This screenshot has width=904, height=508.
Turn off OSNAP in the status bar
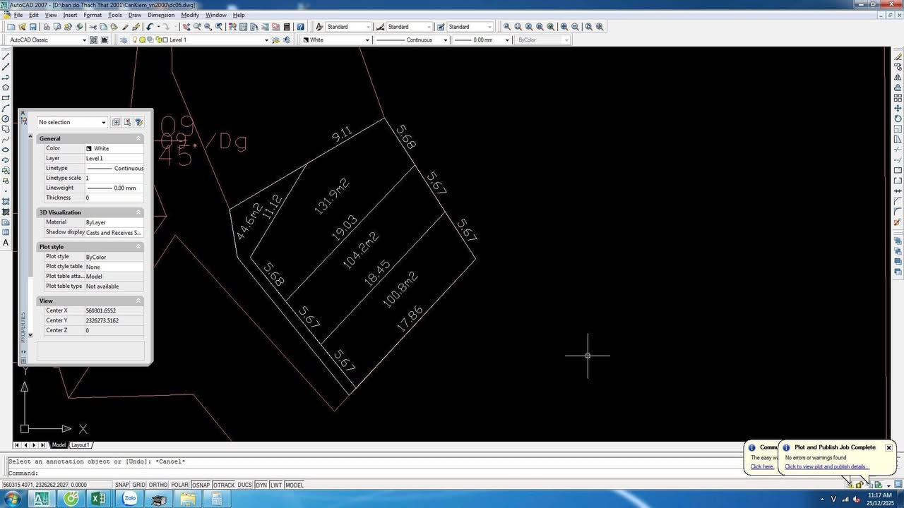[x=201, y=485]
